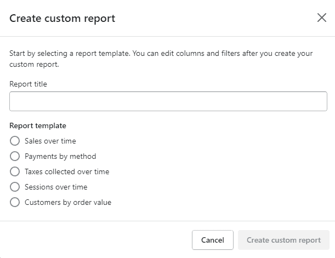Click the 'Create custom report' dialog heading

coord(62,19)
